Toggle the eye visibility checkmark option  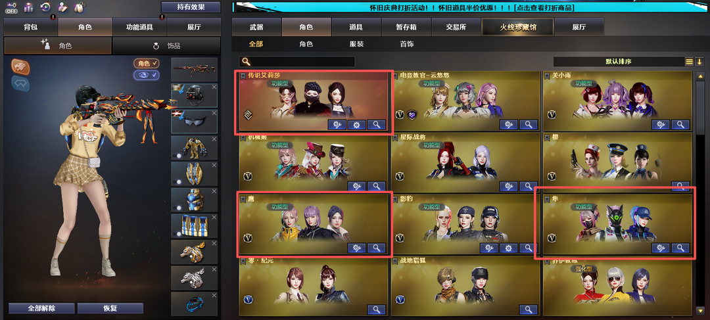147,75
